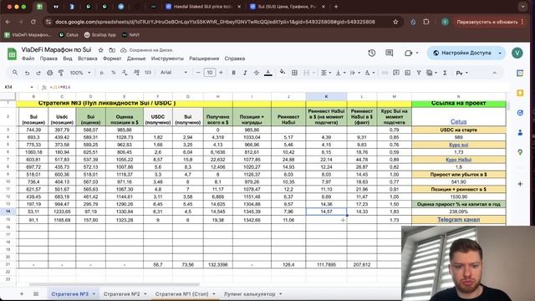535x301 pixels.
Task: Switch to the Стратегия №2 sheet tab
Action: (122, 293)
